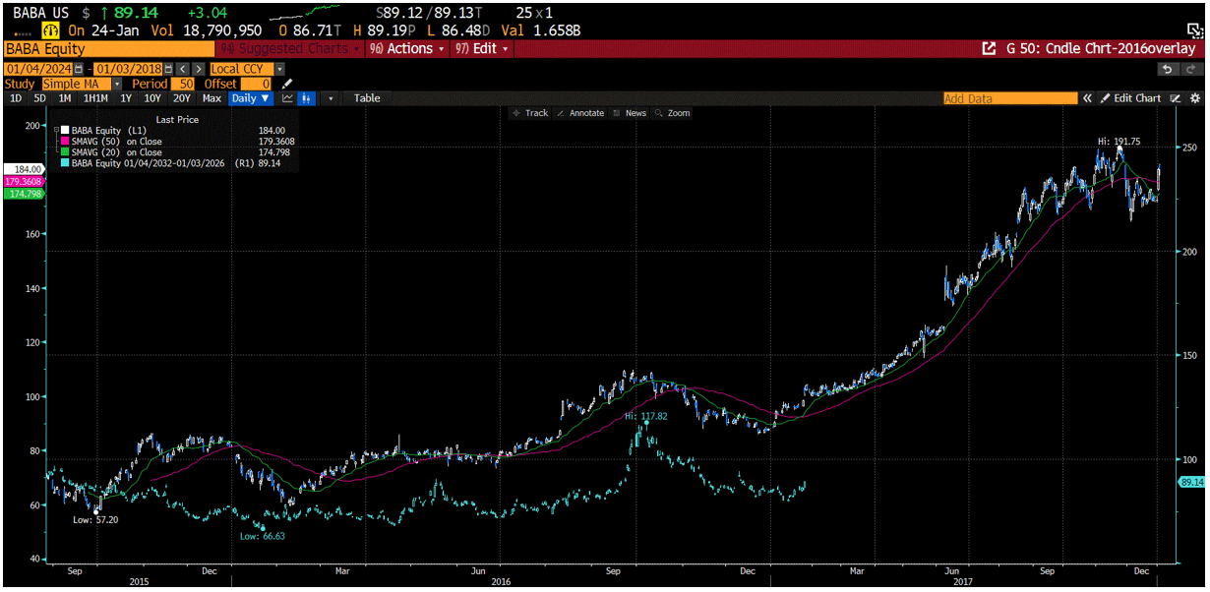
Task: Click the undo arrow icon
Action: [x=1167, y=69]
